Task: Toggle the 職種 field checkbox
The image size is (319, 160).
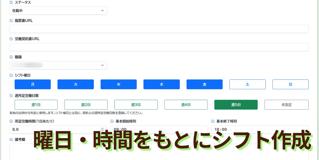Action: point(11,57)
